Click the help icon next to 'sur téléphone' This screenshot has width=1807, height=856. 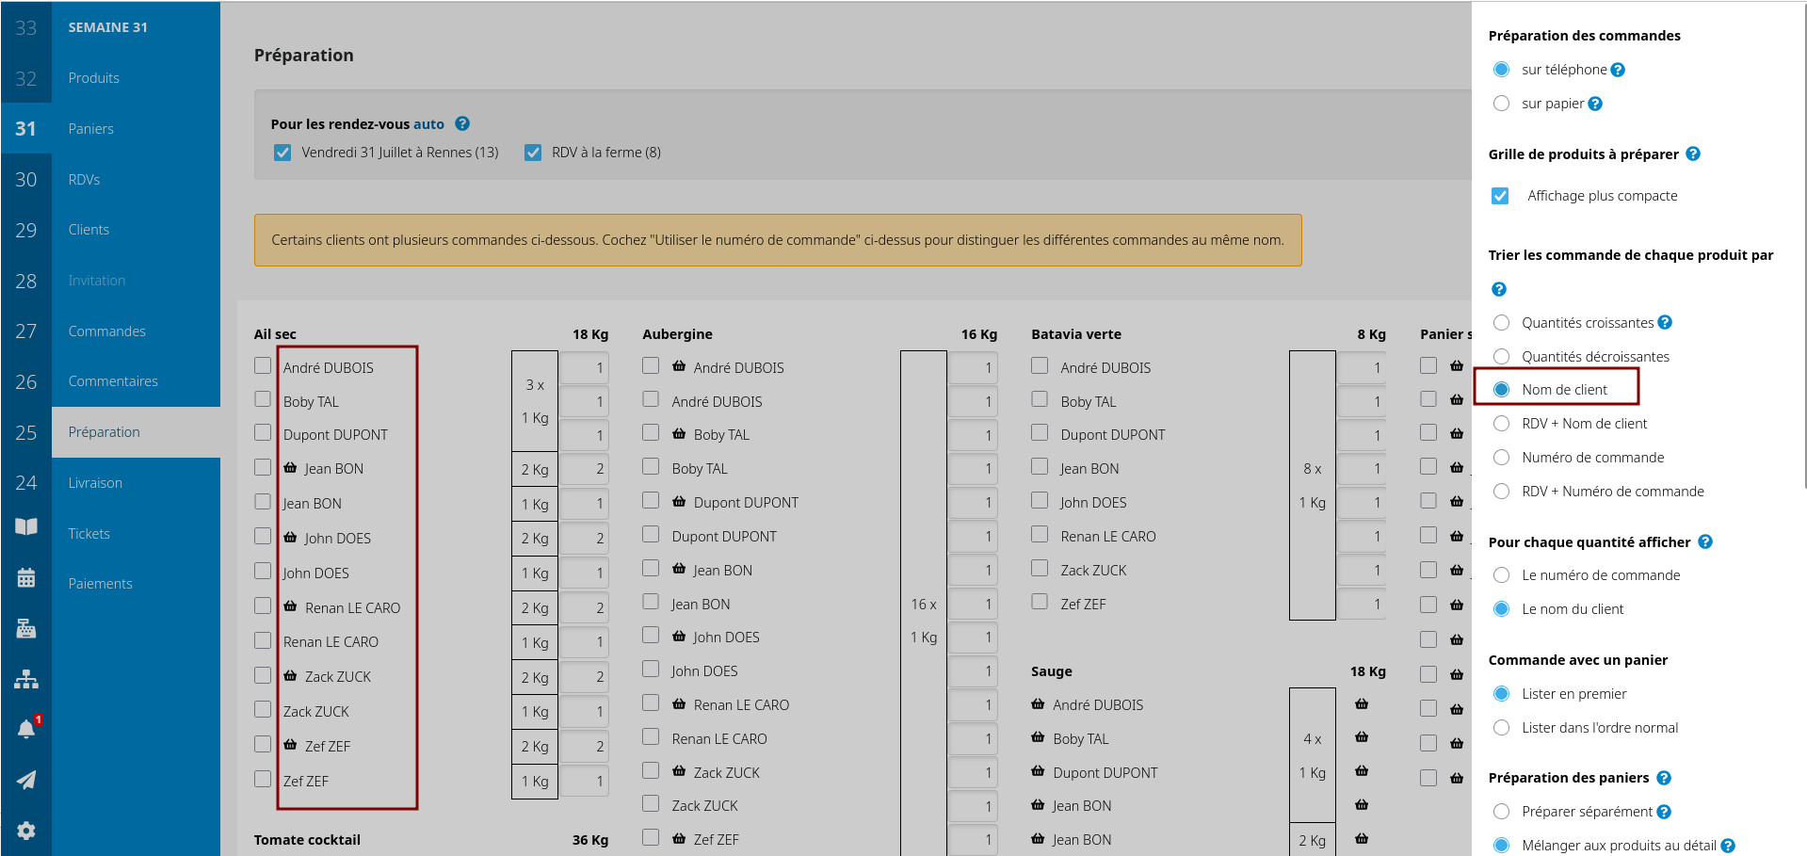tap(1618, 70)
